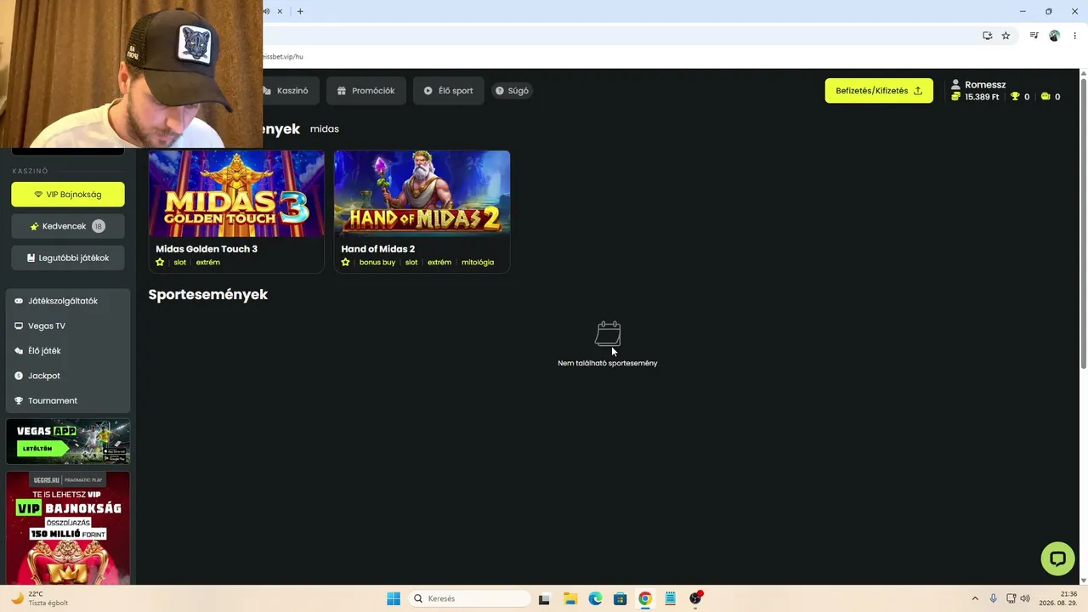Open Játékszolgáltatók in the sidebar
Screen dimensions: 1088x612
click(68, 301)
